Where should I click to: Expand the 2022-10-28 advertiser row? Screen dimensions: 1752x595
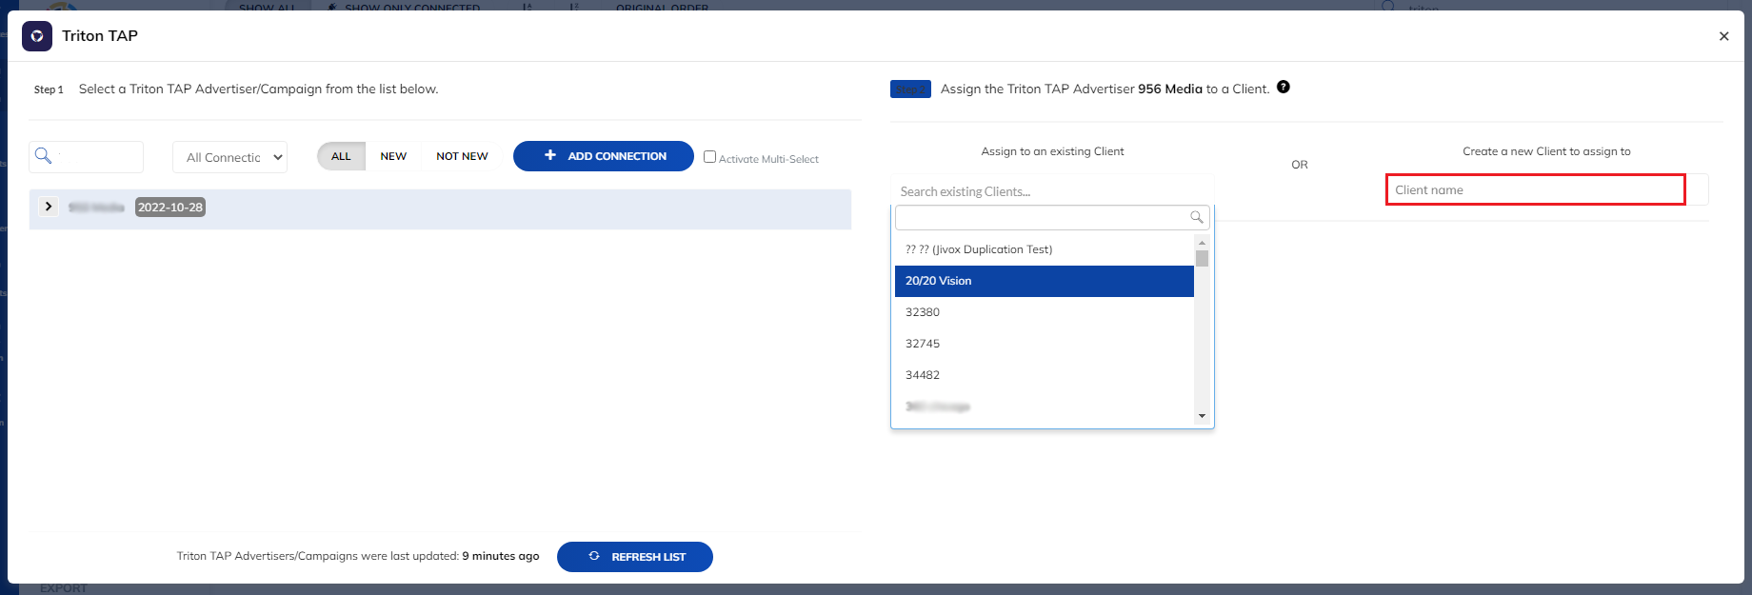click(x=49, y=207)
